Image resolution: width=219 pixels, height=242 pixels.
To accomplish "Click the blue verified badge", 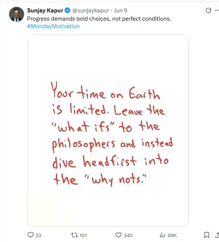I will point(68,11).
